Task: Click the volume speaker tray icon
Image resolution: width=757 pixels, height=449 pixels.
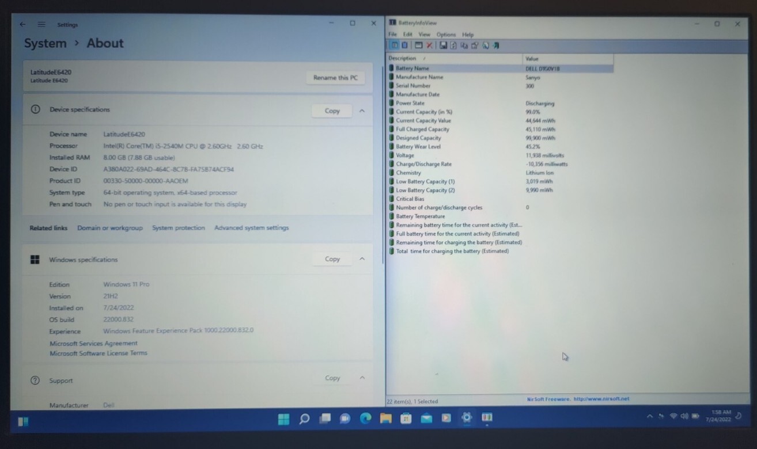Action: (684, 416)
